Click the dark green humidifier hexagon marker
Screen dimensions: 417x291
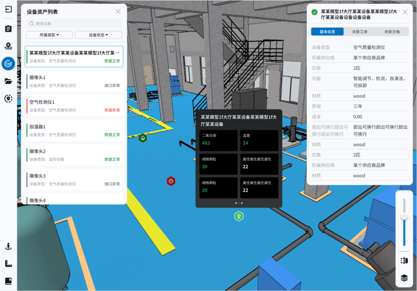pyautogui.click(x=143, y=138)
